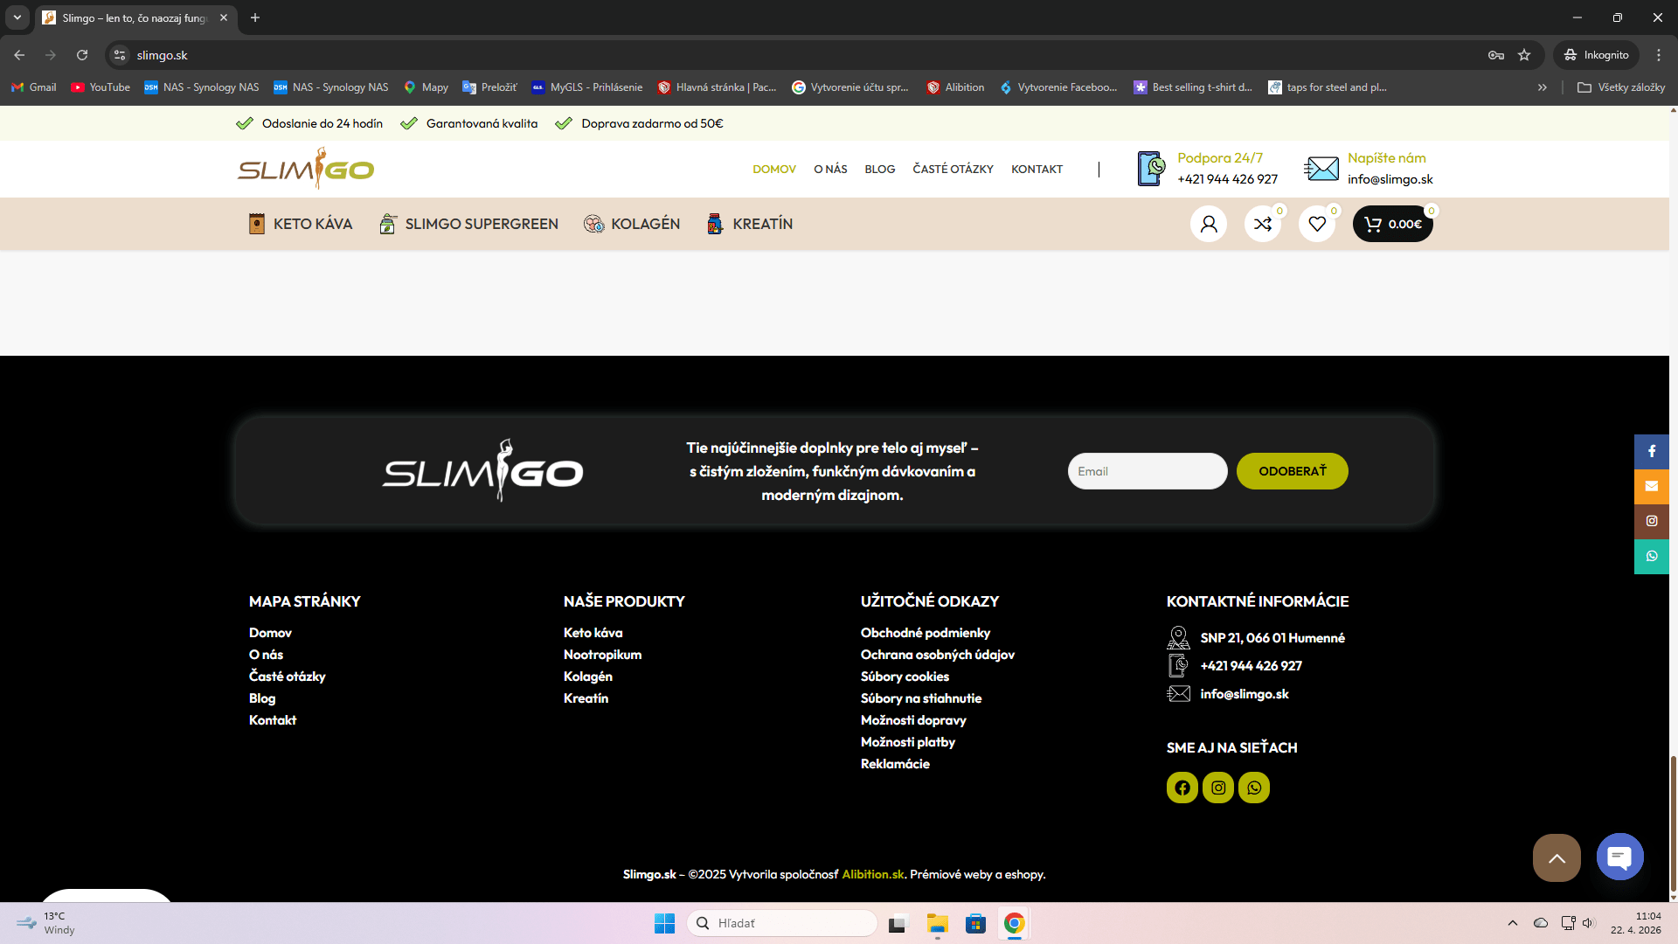Open the wishlist heart icon
The image size is (1678, 944).
click(1316, 224)
